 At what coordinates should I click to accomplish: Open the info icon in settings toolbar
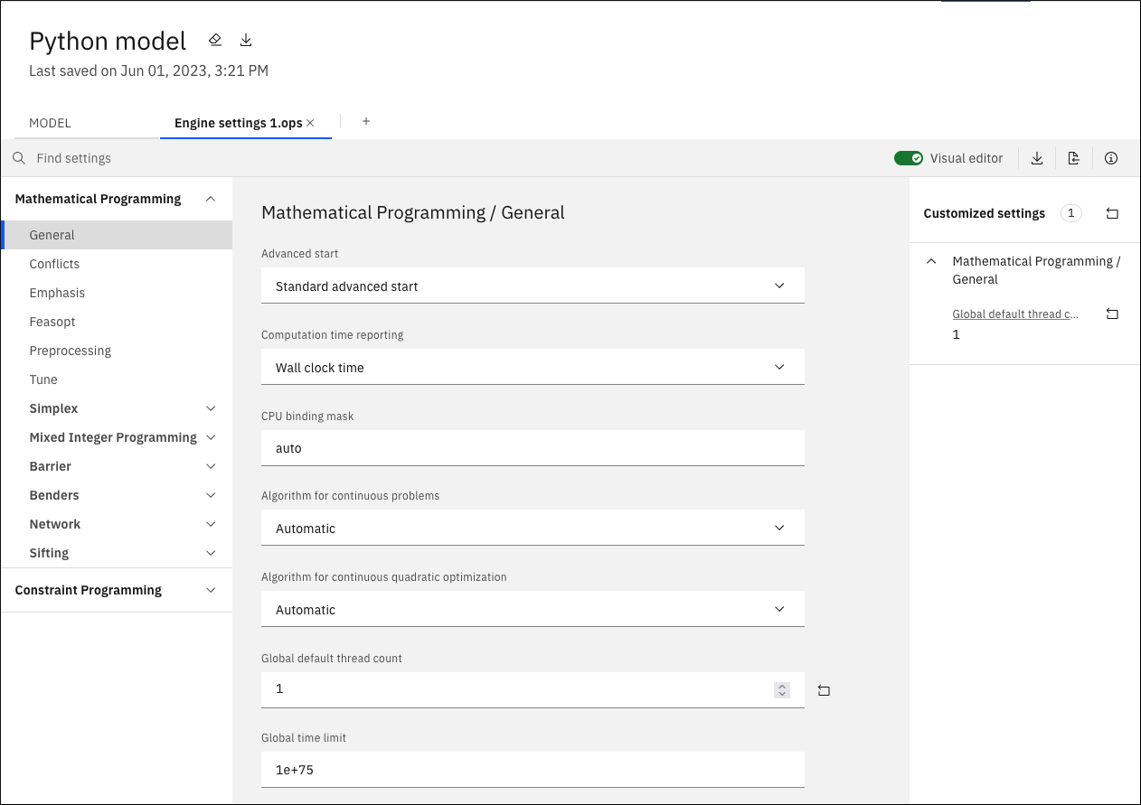1111,158
